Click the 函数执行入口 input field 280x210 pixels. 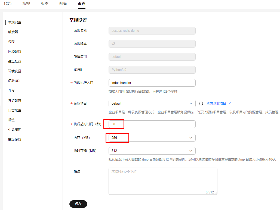pos(152,83)
